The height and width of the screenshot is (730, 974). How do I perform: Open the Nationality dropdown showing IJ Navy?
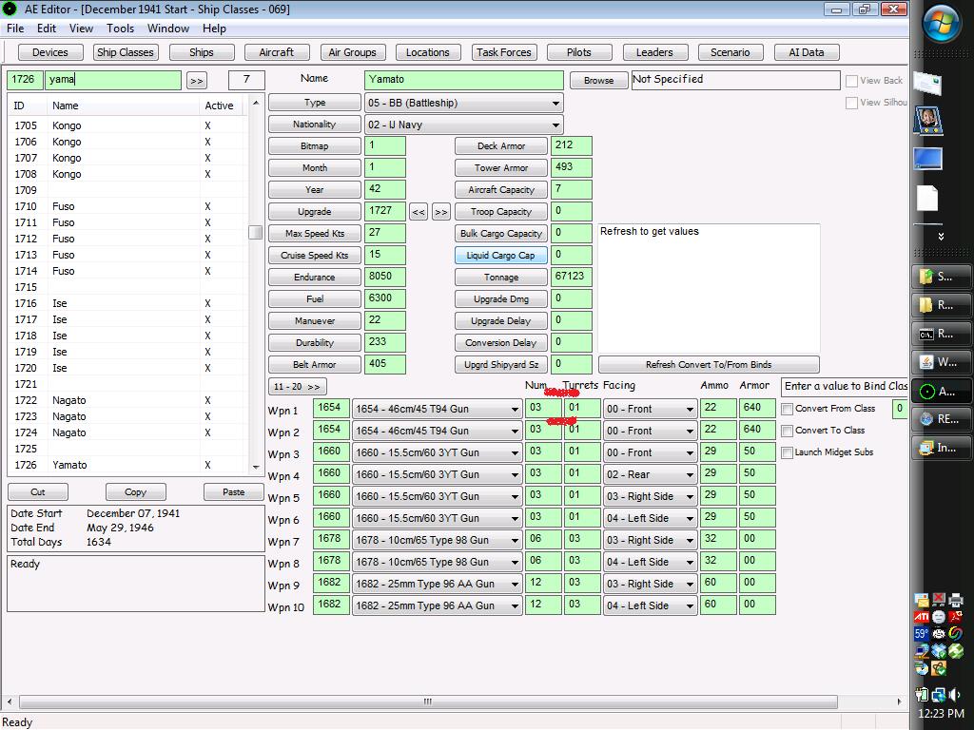tap(464, 125)
